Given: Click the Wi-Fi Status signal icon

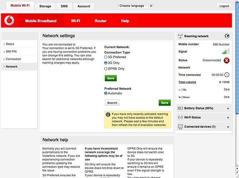Looking at the screenshot, I should (180, 118).
